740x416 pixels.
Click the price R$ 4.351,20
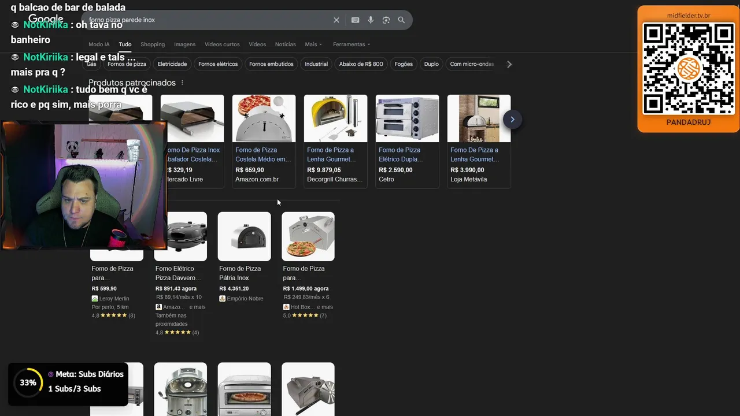click(x=234, y=289)
